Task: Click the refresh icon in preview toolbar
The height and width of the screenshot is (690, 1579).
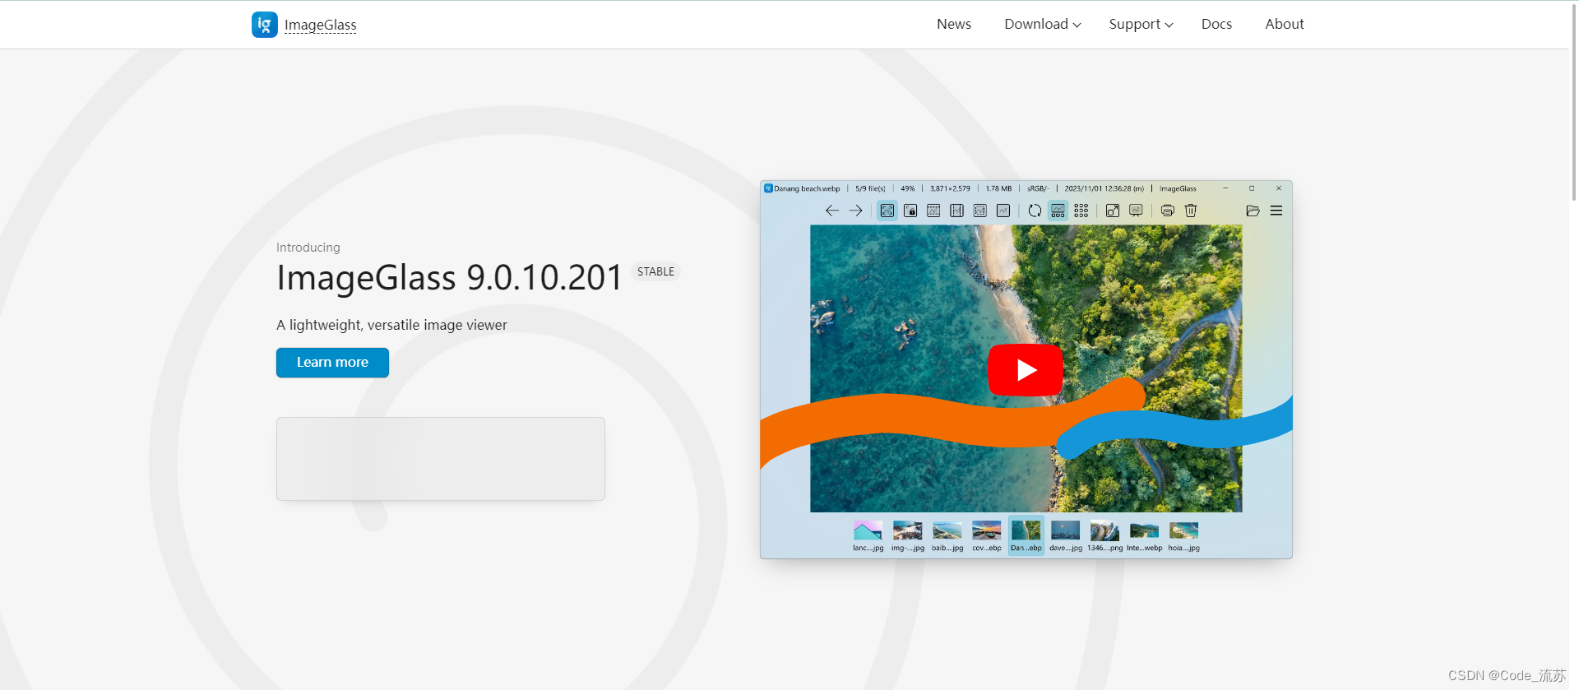Action: (x=1035, y=211)
